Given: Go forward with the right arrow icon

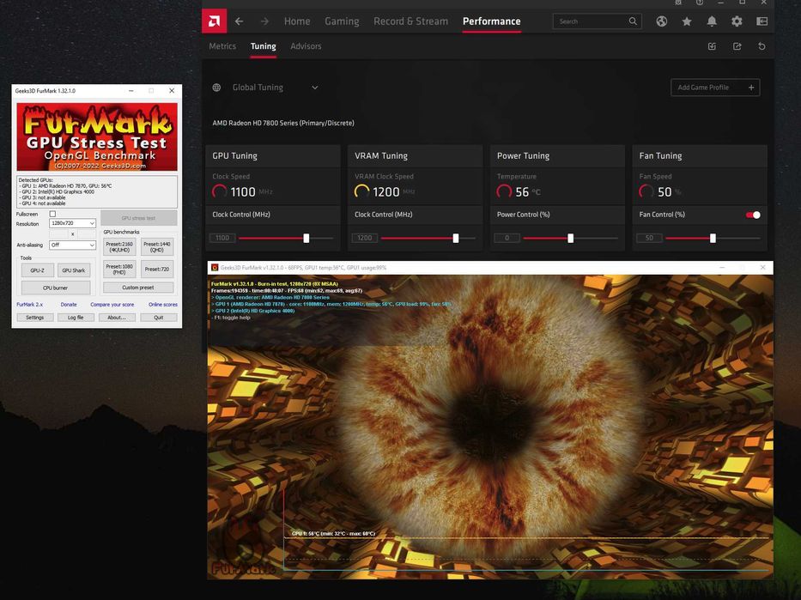Looking at the screenshot, I should click(264, 21).
